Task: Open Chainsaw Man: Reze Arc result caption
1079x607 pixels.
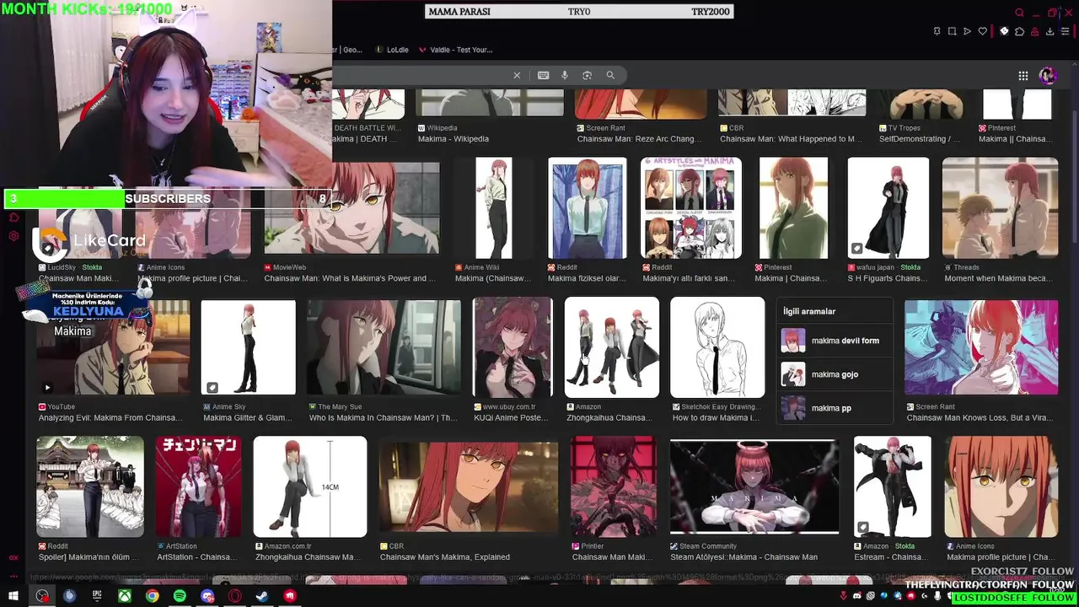Action: pyautogui.click(x=638, y=139)
